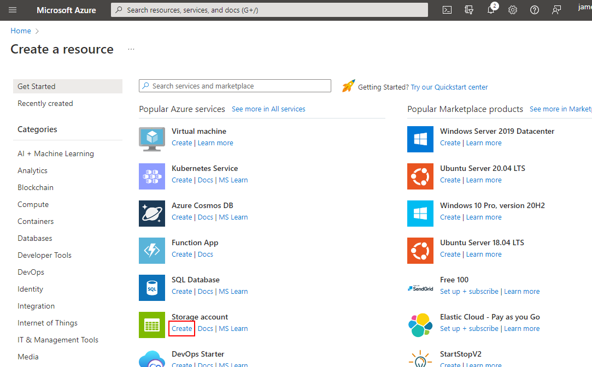Click the Ubuntu Server 18.04 LTS icon
This screenshot has height=367, width=592.
tap(420, 251)
